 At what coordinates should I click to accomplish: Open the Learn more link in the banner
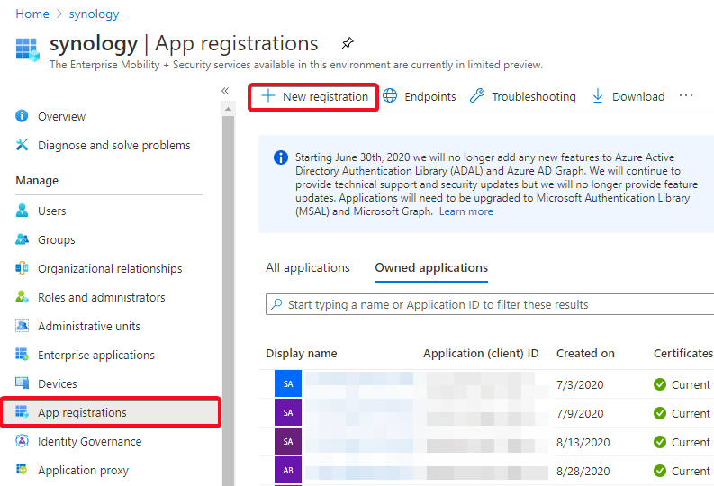tap(465, 211)
